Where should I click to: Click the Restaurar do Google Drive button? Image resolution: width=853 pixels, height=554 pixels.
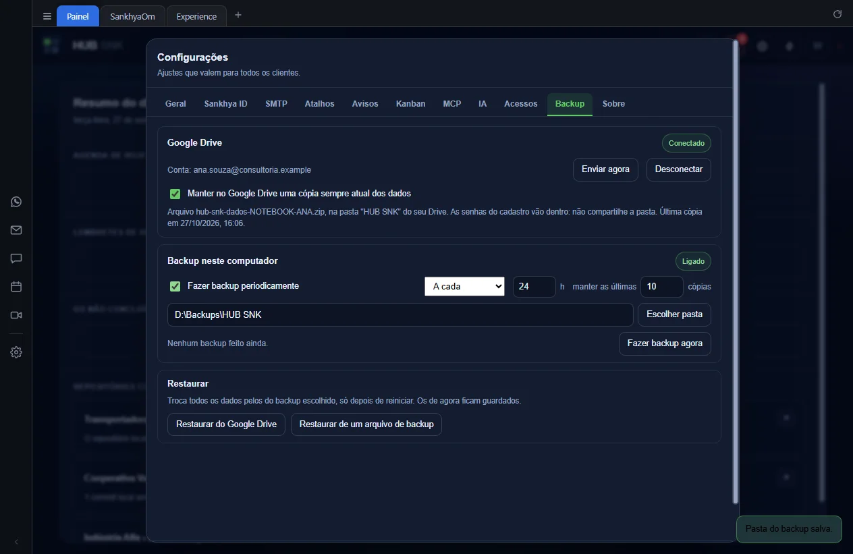click(226, 424)
